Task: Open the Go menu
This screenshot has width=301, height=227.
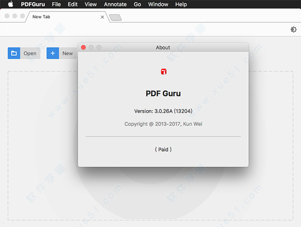Action: click(x=137, y=4)
